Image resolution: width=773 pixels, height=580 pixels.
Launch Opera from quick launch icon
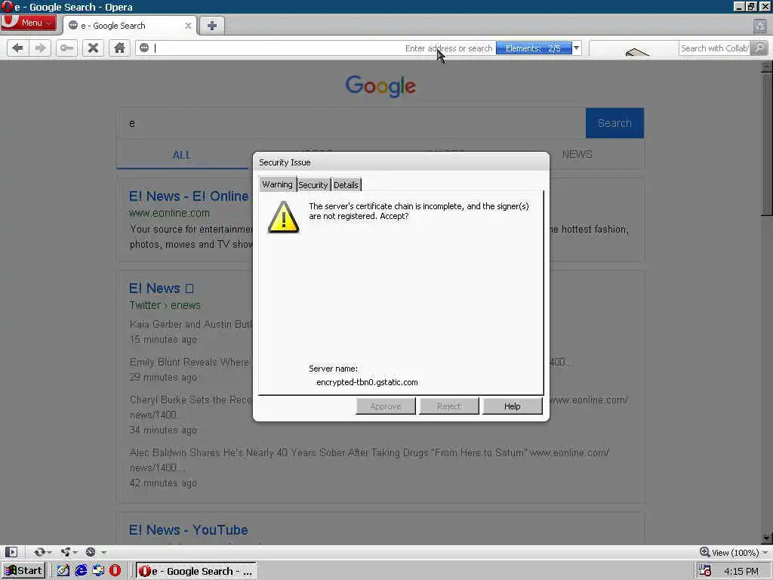pyautogui.click(x=115, y=571)
